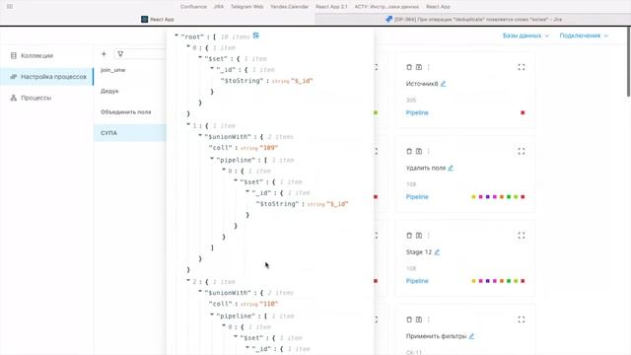The image size is (631, 355).
Task: Collapse the "root" JSON node
Action: [176, 35]
